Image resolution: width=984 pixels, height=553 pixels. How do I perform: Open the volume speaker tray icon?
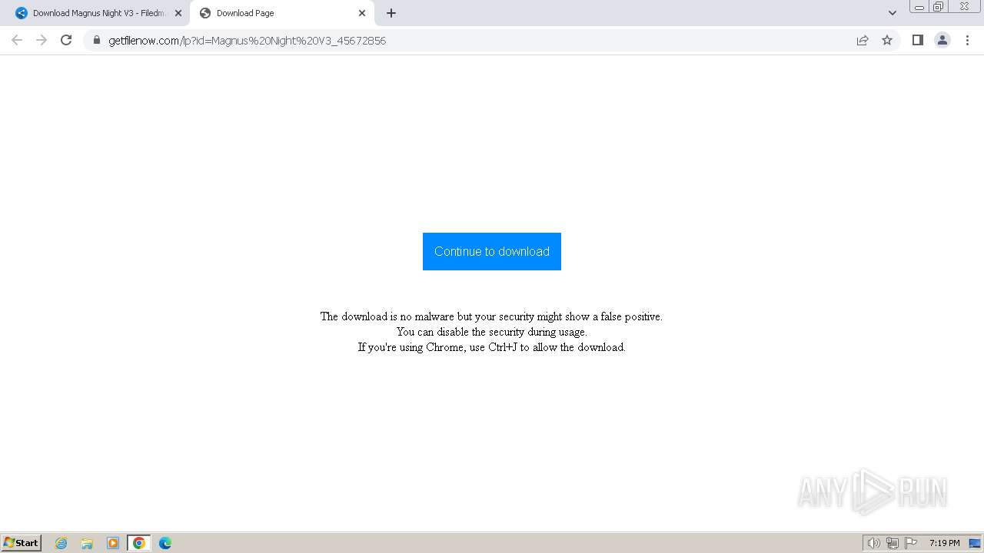(x=874, y=543)
